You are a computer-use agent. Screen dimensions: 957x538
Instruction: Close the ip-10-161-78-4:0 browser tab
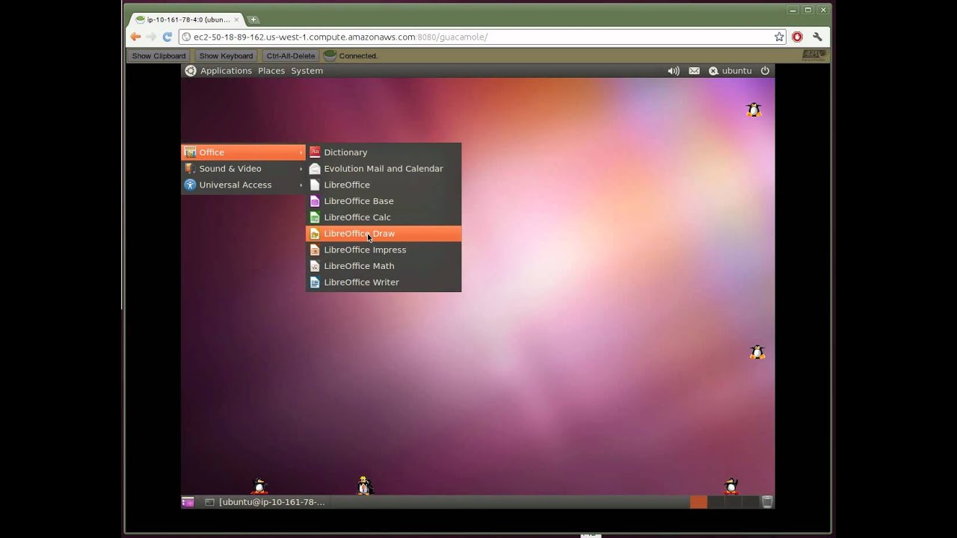(x=238, y=19)
